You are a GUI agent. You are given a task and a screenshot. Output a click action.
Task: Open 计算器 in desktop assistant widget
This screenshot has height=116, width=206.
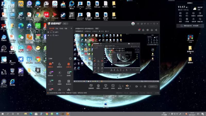[x=187, y=20]
